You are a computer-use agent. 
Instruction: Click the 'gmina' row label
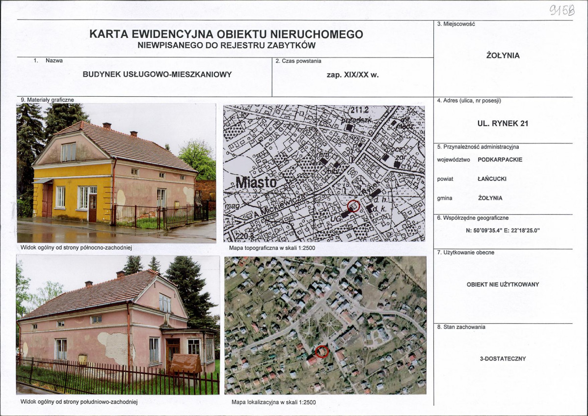point(444,198)
